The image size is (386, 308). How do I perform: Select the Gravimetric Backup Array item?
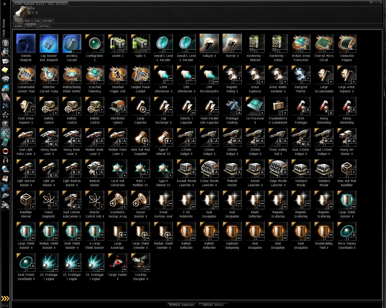(x=118, y=204)
